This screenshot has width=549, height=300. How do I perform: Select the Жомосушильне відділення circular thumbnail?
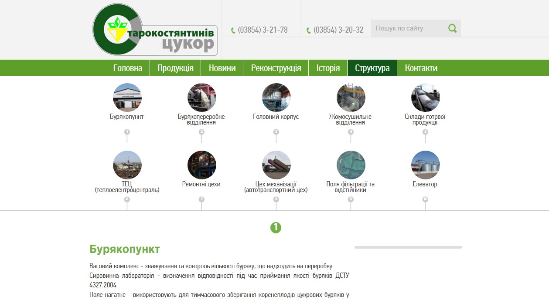click(351, 98)
